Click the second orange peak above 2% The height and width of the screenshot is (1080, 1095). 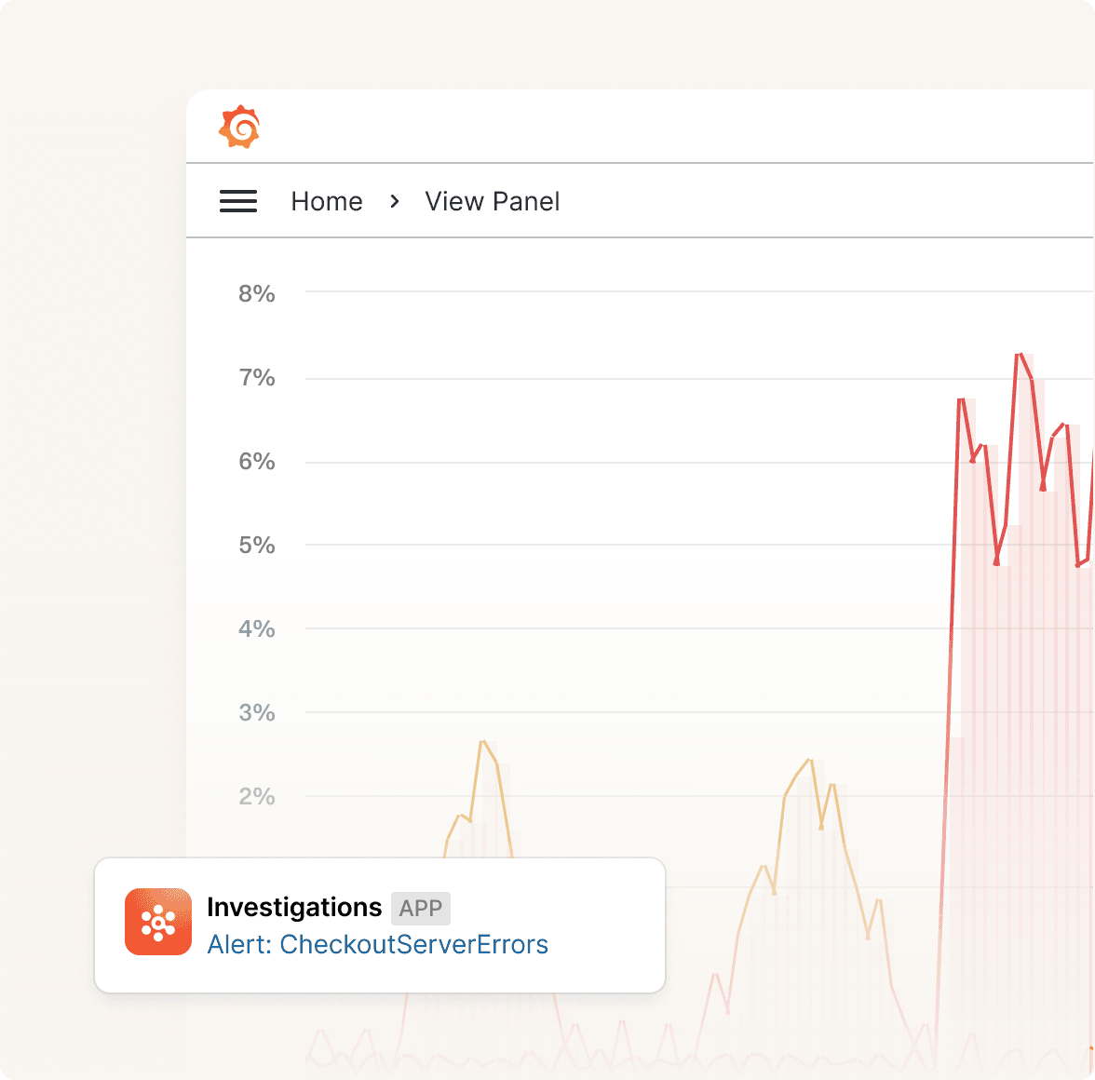[x=809, y=760]
